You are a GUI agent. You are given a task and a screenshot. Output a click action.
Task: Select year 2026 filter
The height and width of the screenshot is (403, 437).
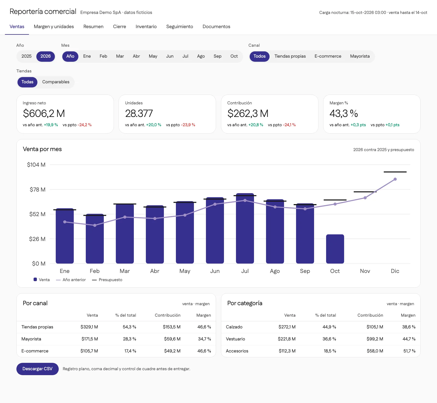(46, 56)
